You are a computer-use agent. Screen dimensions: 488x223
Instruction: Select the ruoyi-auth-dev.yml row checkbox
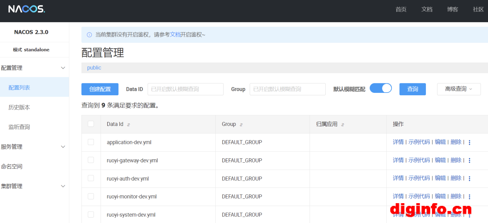pos(91,178)
